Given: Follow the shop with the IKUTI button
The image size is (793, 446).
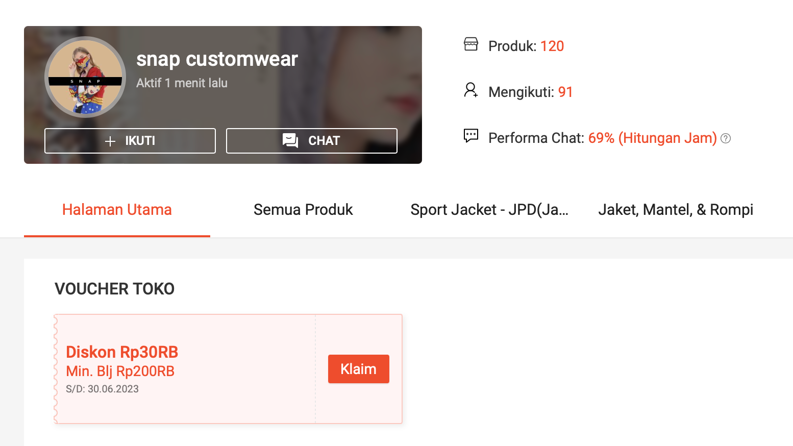Looking at the screenshot, I should (130, 140).
